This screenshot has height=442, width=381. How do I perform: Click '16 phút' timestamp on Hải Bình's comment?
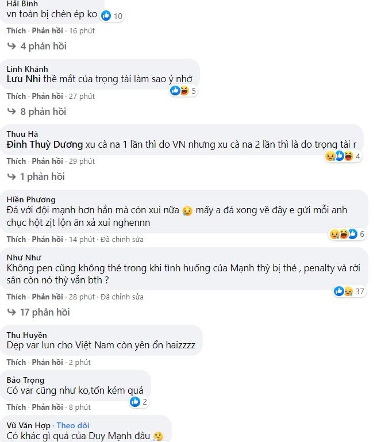[x=81, y=30]
